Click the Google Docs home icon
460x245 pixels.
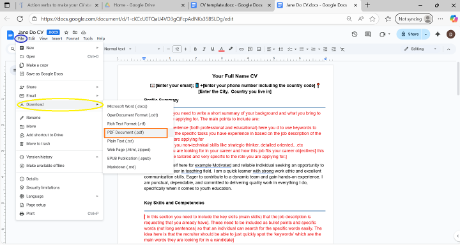point(10,35)
